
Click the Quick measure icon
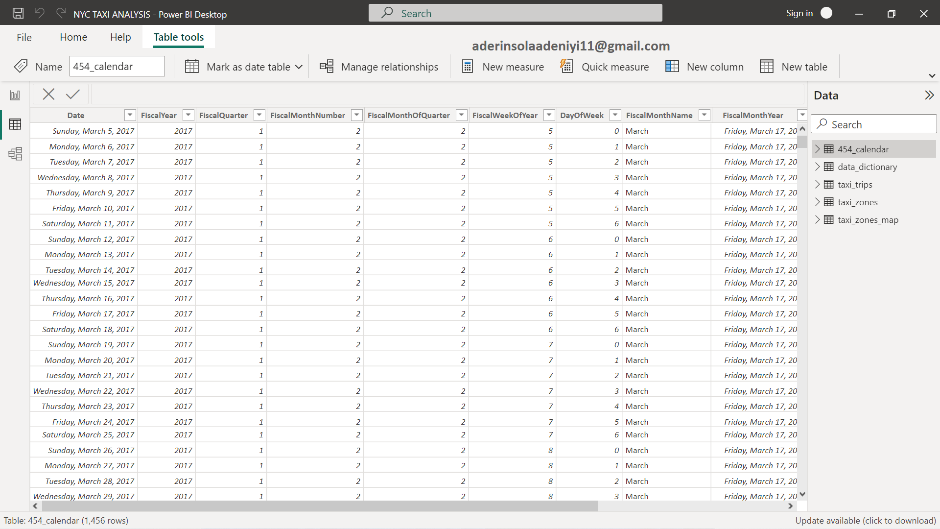566,67
